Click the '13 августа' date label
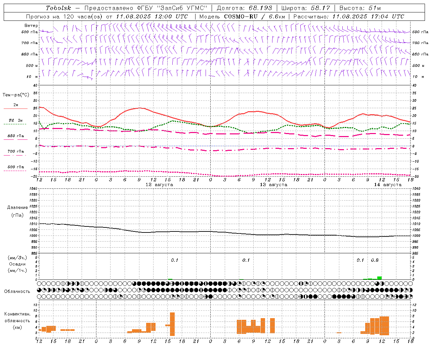The width and height of the screenshot is (430, 344). click(x=273, y=185)
